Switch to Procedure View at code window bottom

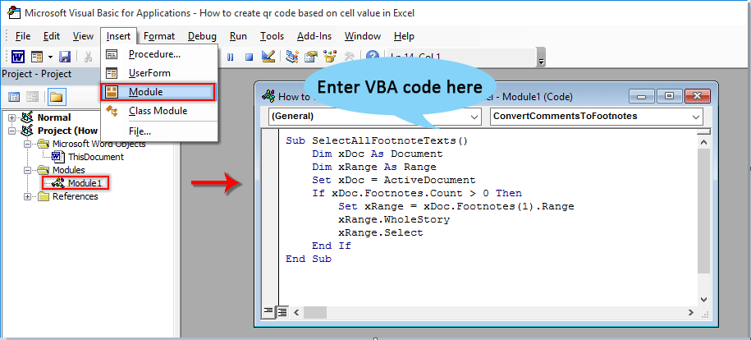268,311
